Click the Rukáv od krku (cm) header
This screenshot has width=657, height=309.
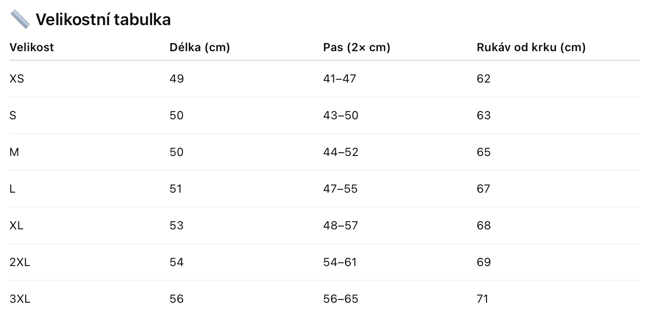click(531, 47)
